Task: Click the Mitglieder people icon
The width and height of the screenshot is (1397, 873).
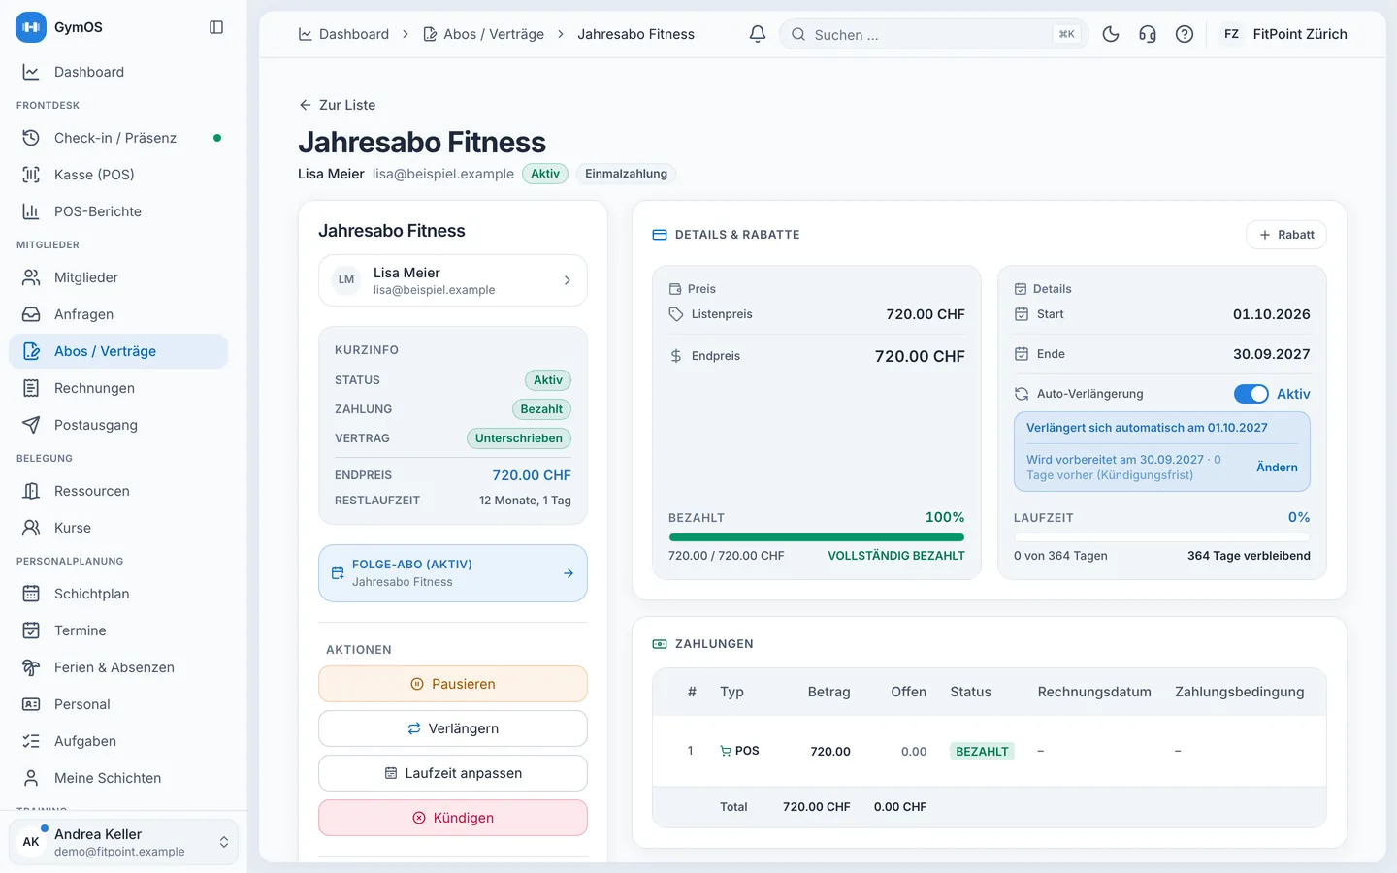Action: point(31,277)
